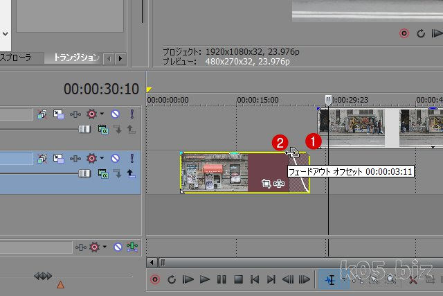Bypass motion blur on the top video track
The image size is (443, 296).
42,114
